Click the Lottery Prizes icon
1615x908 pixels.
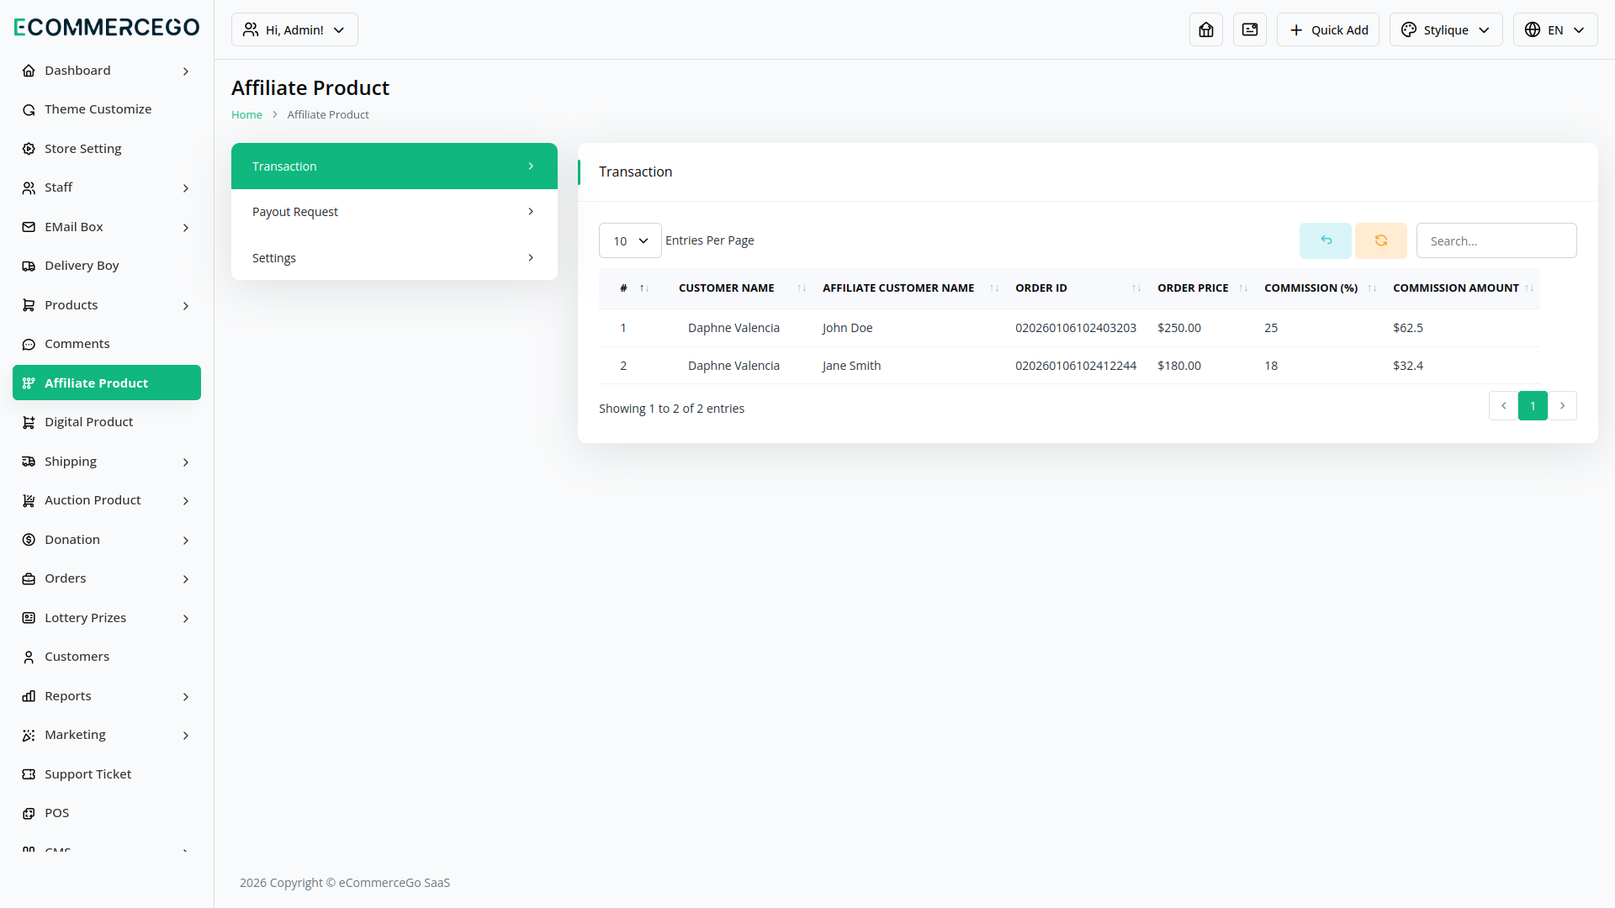coord(29,618)
